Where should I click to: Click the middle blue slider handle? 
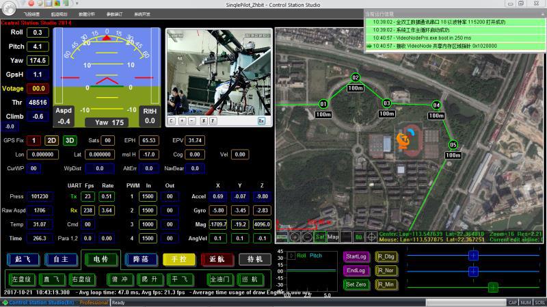click(473, 271)
